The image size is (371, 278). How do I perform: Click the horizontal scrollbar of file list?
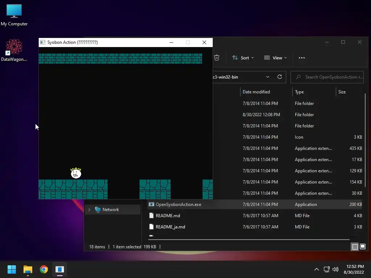pos(249,240)
